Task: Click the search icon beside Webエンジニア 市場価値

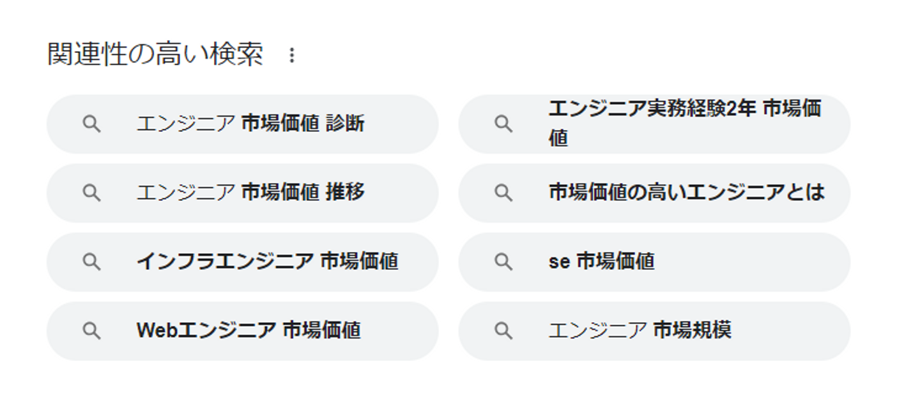Action: [x=92, y=330]
